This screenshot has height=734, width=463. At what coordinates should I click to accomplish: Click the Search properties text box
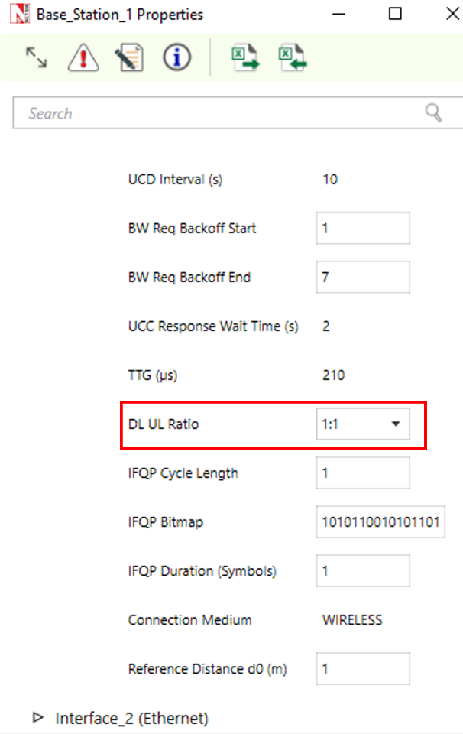click(x=222, y=113)
